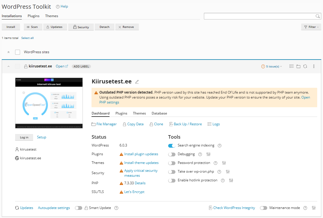Refresh installation data via circular arrow icon
Image resolution: width=323 pixels, height=218 pixels.
[x=305, y=66]
